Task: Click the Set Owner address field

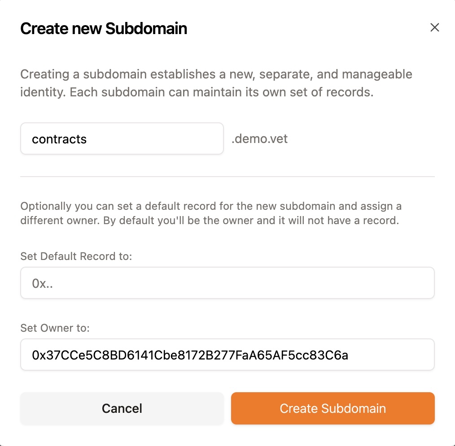Action: click(227, 354)
